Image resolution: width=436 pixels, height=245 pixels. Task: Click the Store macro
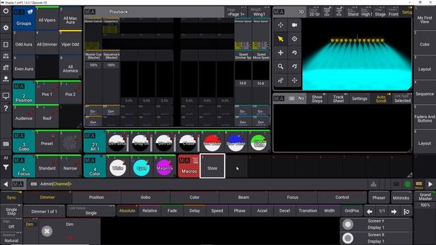tap(212, 166)
